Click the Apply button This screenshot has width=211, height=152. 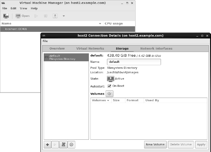(x=201, y=144)
